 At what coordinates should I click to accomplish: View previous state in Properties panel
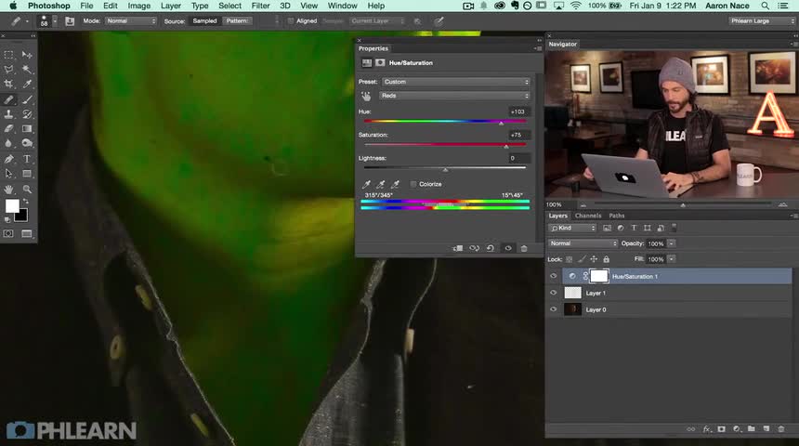click(x=475, y=248)
